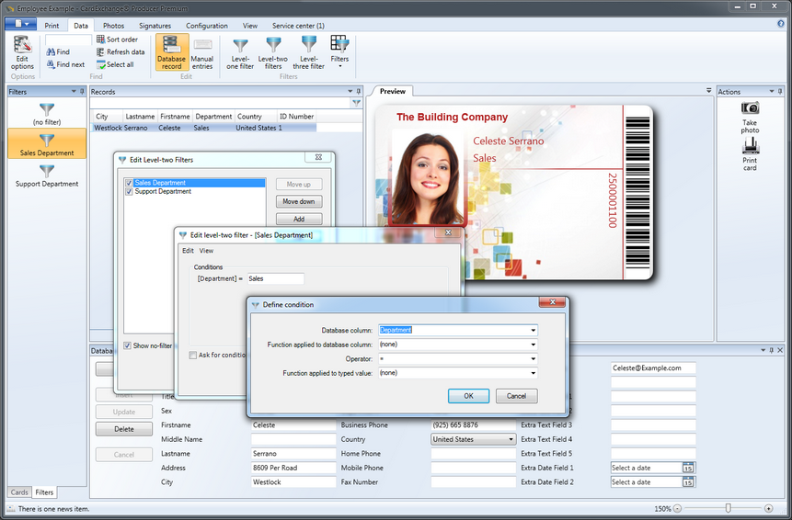This screenshot has height=520, width=792.
Task: Open the Records panel options arrow
Action: 350,91
